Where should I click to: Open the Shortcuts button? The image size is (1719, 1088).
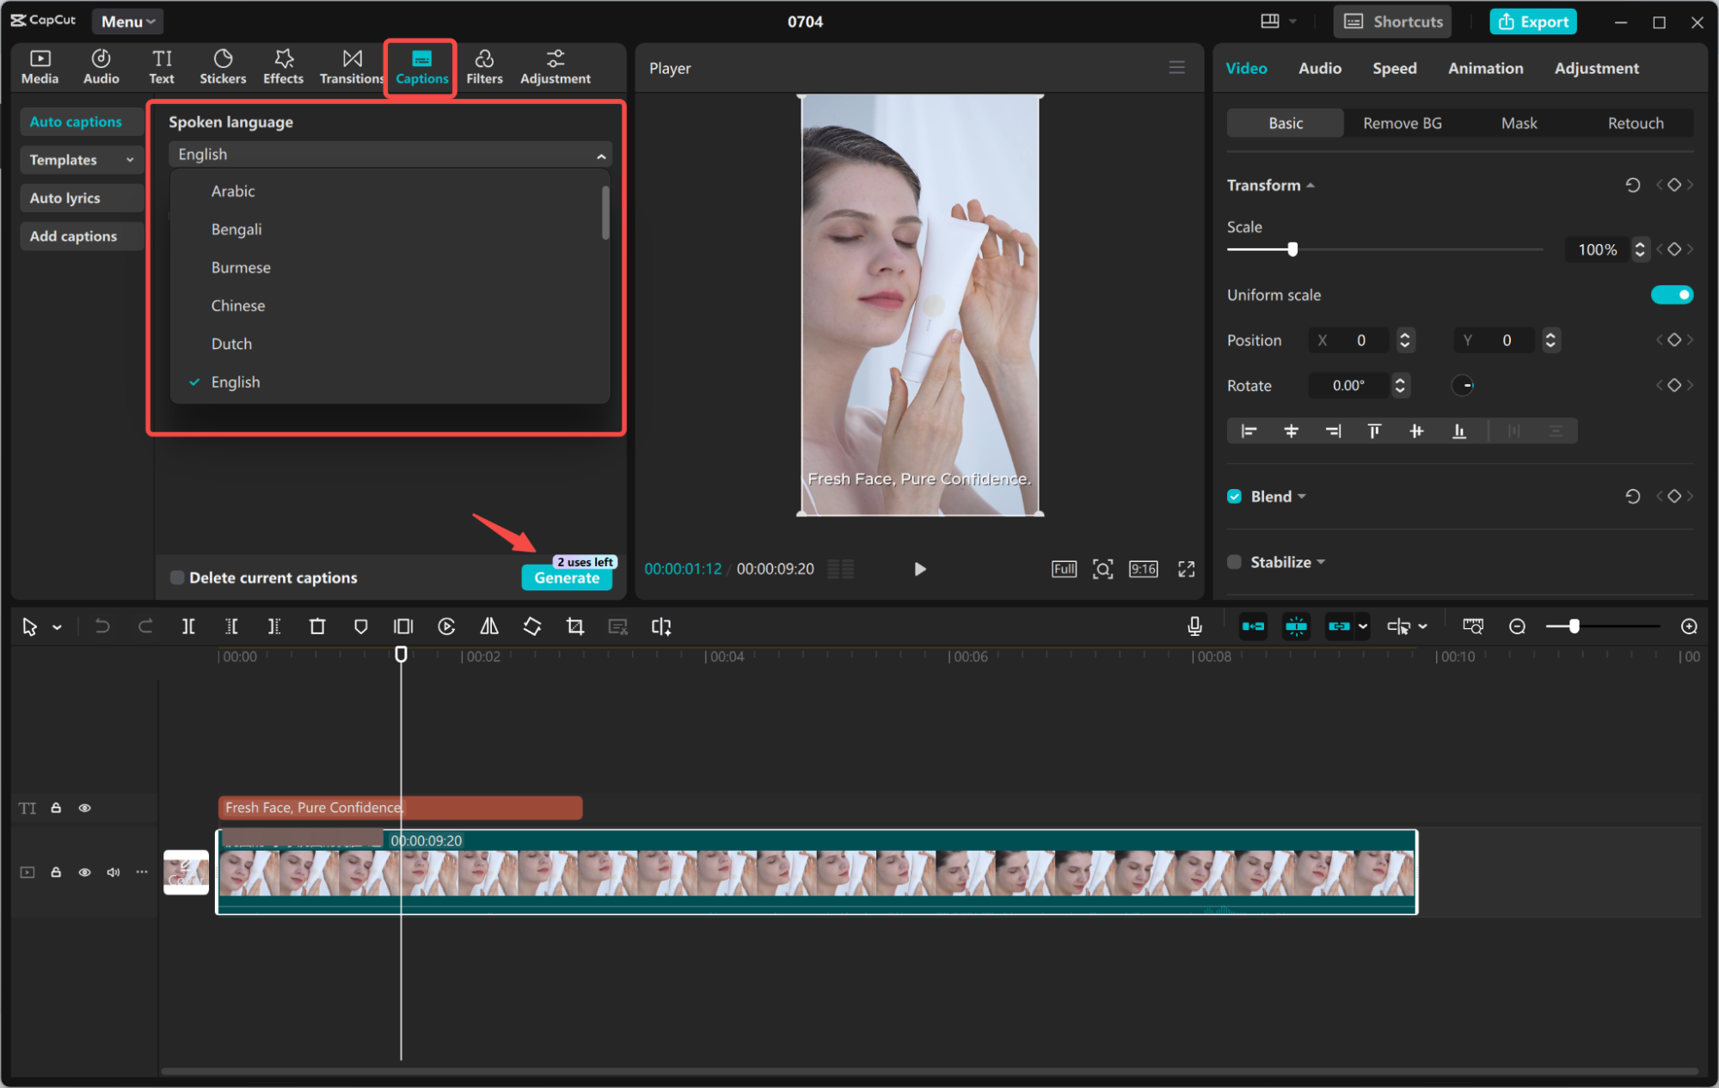point(1392,21)
